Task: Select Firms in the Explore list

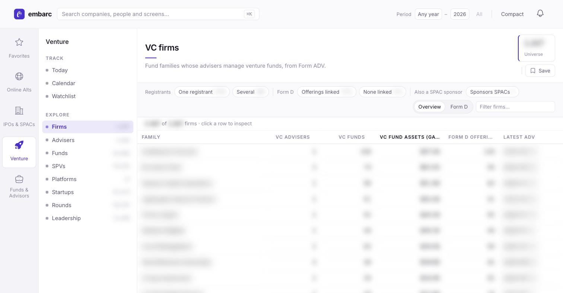Action: coord(88,127)
